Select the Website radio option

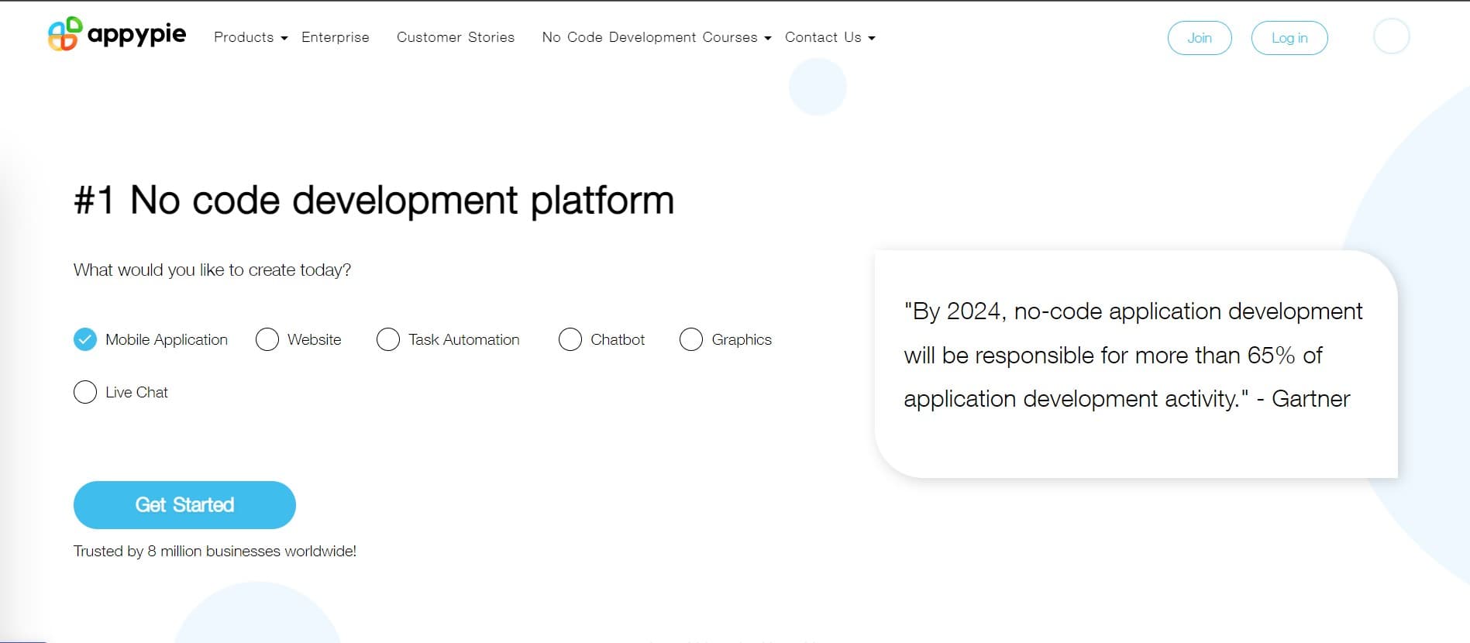pos(267,339)
